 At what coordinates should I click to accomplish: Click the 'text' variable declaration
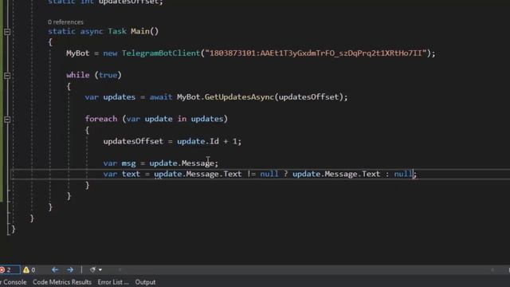131,174
